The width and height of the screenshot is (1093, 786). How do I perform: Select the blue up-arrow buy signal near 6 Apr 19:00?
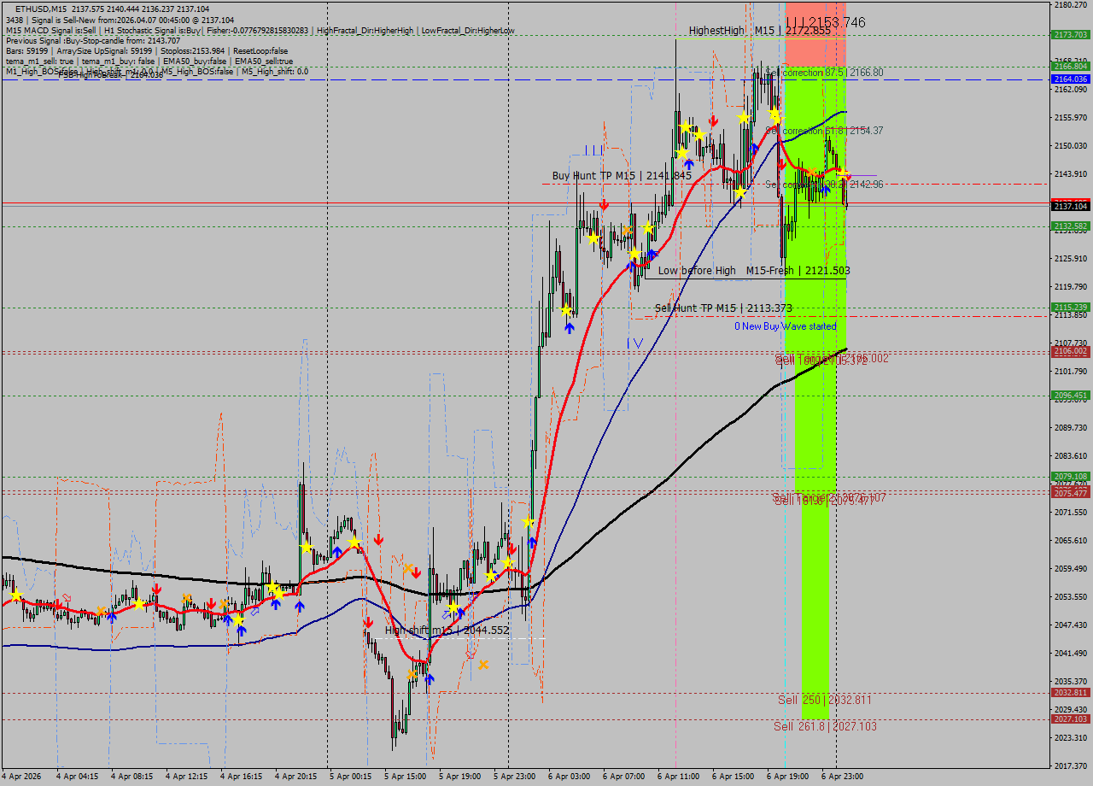[826, 189]
